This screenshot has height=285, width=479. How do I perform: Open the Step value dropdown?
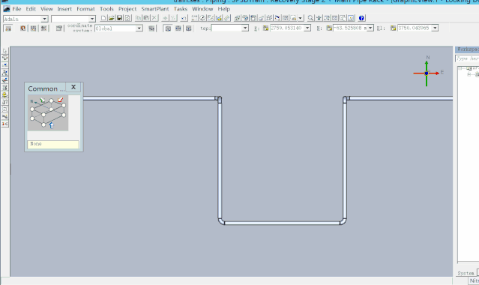(x=245, y=28)
